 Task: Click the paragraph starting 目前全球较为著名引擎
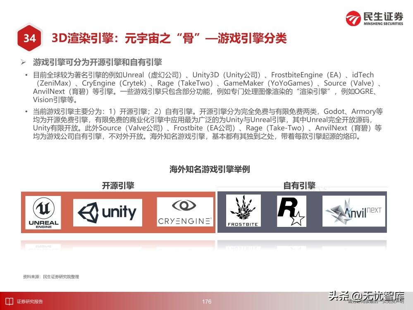point(207,87)
